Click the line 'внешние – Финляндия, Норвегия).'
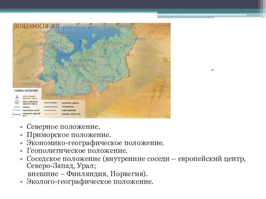Screen dimensions: 266x199 pos(88,174)
